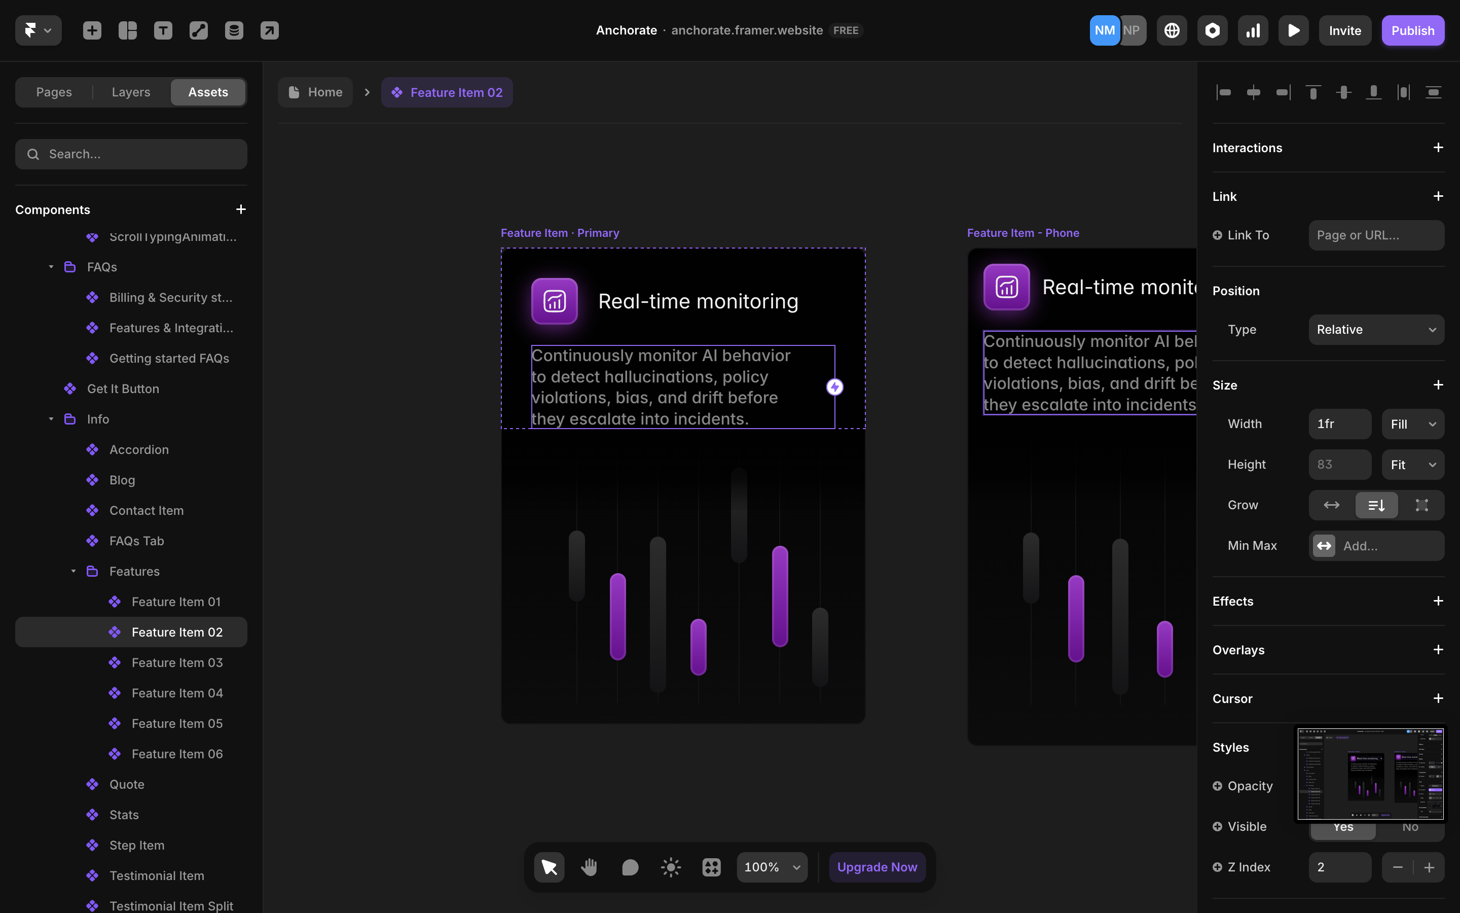Click the Upgrade Now button
Image resolution: width=1460 pixels, height=913 pixels.
point(877,867)
